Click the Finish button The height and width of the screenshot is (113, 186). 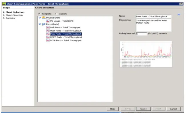pyautogui.click(x=159, y=109)
